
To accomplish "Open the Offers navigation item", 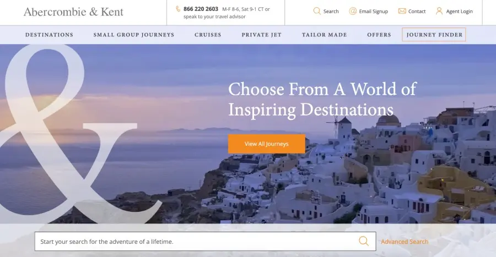I will 379,35.
